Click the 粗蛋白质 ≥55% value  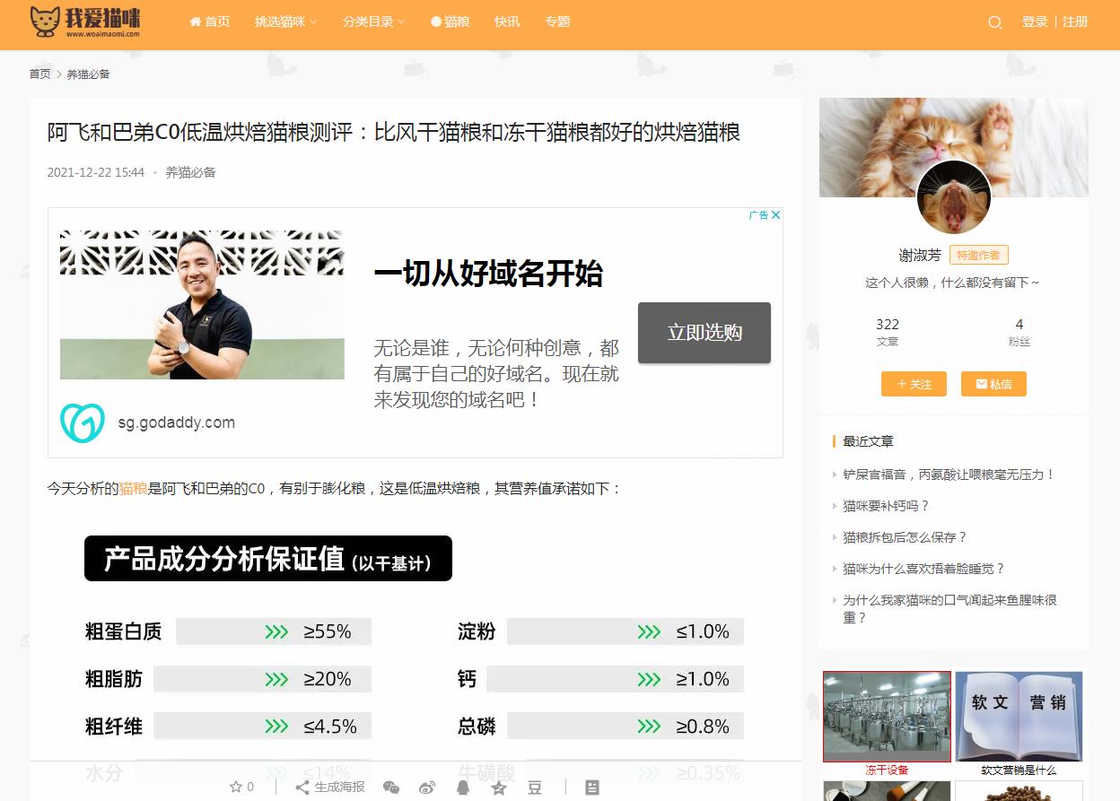click(x=328, y=631)
